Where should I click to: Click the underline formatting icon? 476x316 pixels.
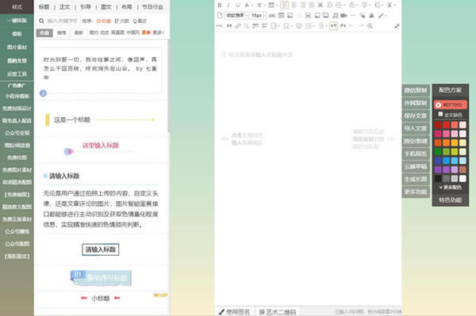[x=238, y=6]
